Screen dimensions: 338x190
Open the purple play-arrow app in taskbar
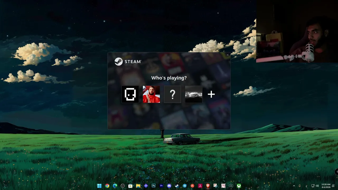pos(146,186)
